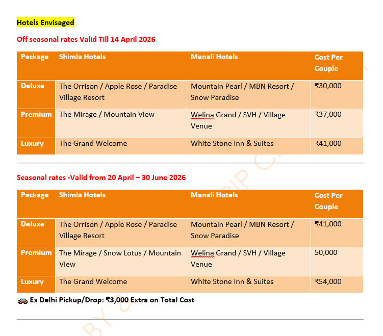The width and height of the screenshot is (383, 336).
Task: Select the ₹30,000 cost cell
Action: click(328, 86)
